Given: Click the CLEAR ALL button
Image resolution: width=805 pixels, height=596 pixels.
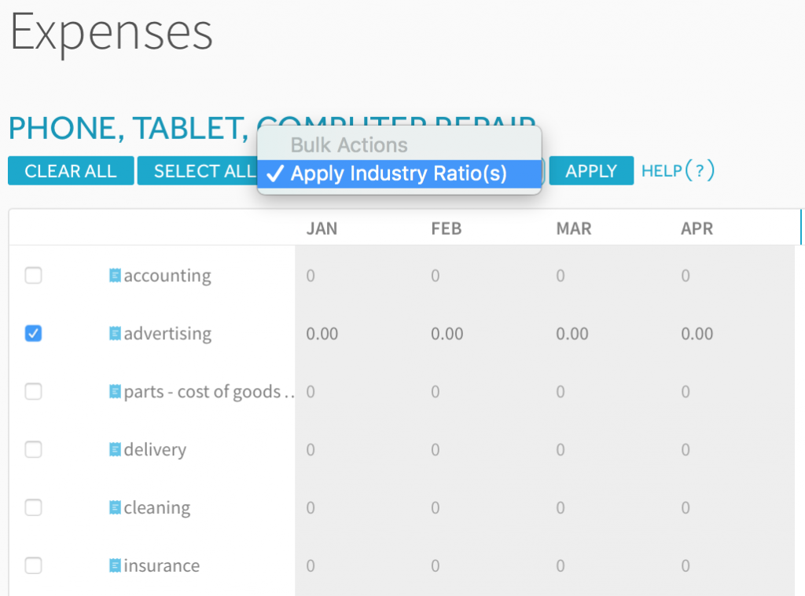Looking at the screenshot, I should [71, 171].
